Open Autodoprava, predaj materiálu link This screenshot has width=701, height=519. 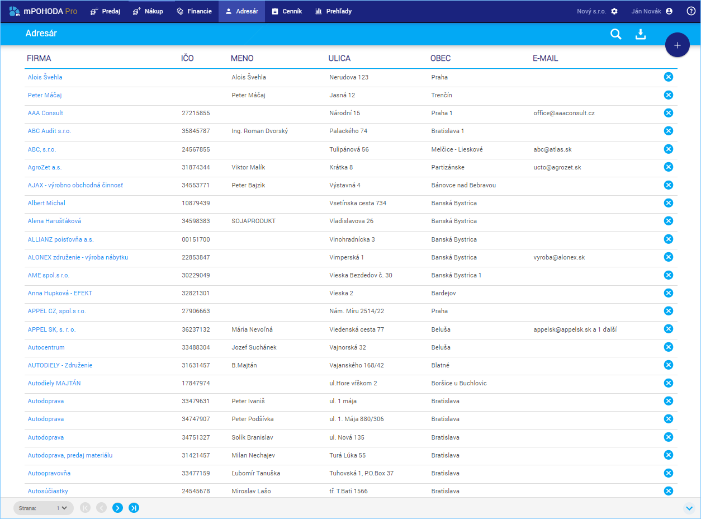pyautogui.click(x=70, y=455)
